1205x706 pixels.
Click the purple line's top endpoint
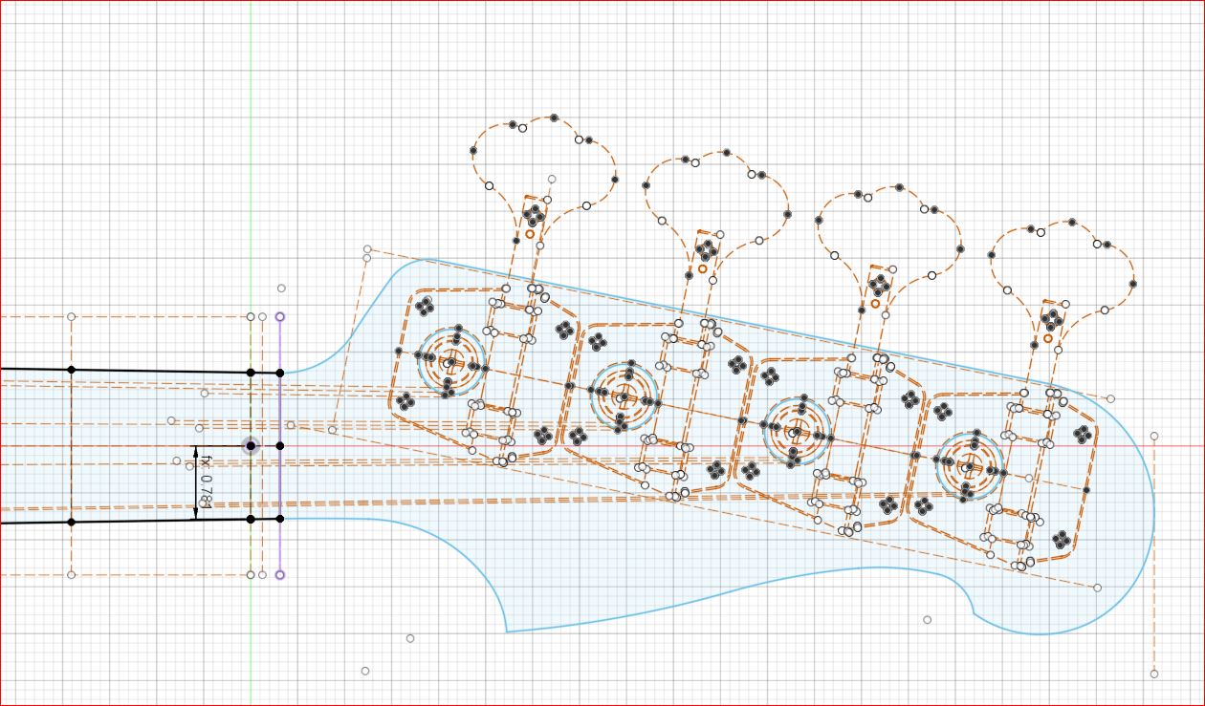tap(279, 316)
